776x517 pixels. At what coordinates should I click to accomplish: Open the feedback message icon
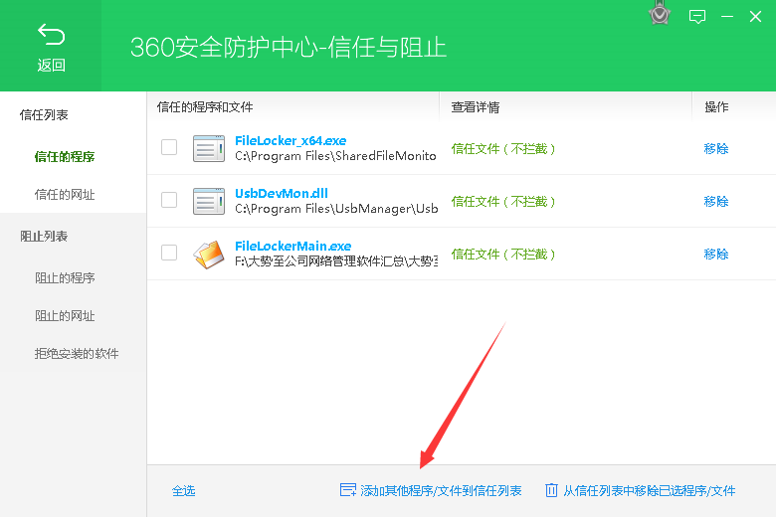point(697,16)
